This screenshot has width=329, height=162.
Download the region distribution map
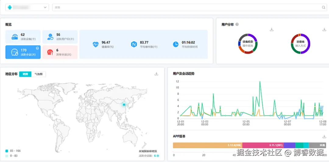coord(156,74)
